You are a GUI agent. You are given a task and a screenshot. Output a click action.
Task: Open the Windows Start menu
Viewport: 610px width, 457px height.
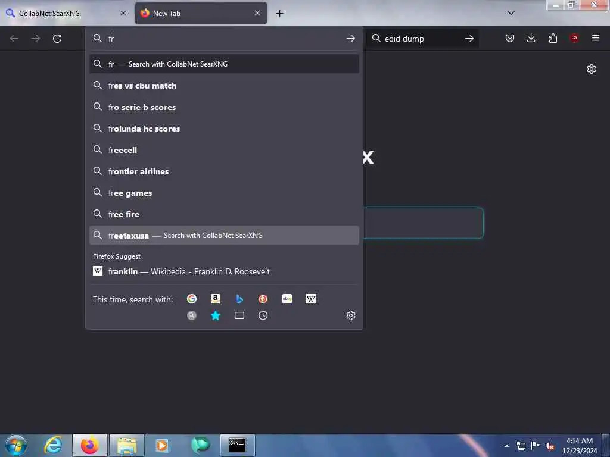16,445
